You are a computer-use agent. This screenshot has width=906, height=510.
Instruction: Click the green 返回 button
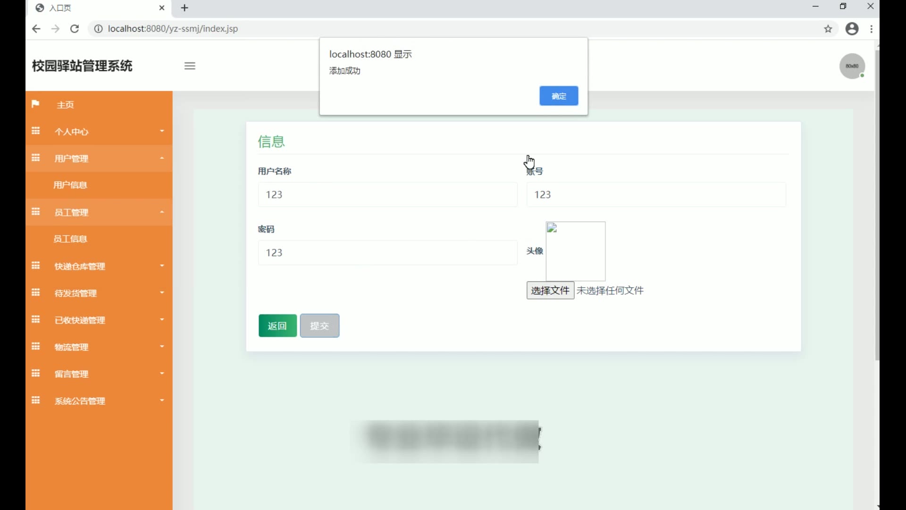click(277, 326)
